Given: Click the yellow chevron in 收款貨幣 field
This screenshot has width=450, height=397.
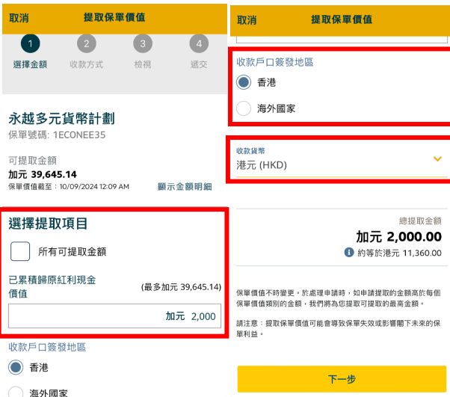Looking at the screenshot, I should coord(437,159).
